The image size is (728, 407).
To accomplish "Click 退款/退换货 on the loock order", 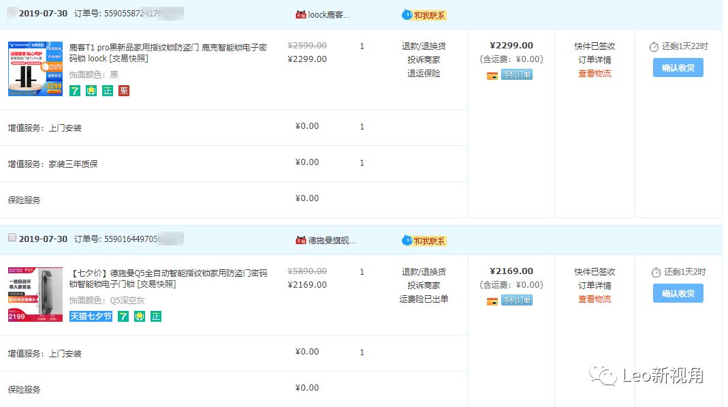I will (424, 46).
